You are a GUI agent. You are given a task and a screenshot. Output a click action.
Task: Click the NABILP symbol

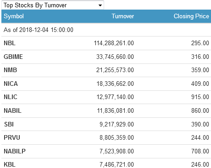[x=15, y=151]
